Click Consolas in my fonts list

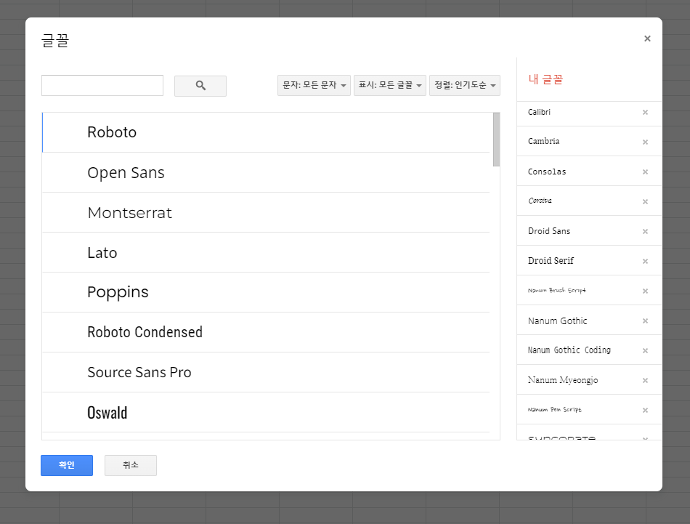pyautogui.click(x=547, y=172)
